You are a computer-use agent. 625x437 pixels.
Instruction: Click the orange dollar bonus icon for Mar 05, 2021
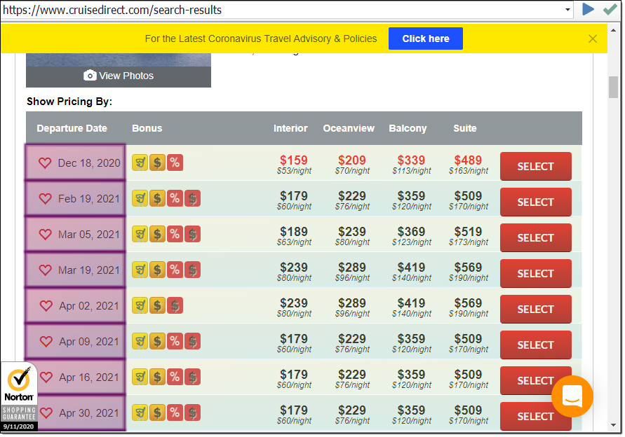tap(157, 234)
